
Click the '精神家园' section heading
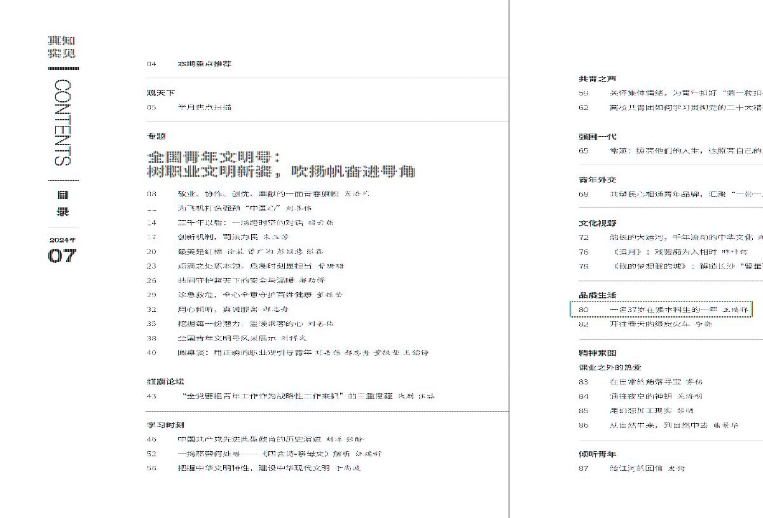(598, 353)
